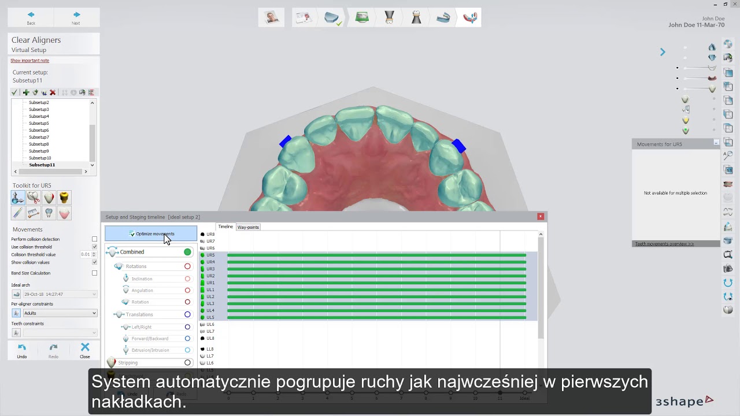Close the Setup and Staging timeline window
The image size is (740, 416).
[x=541, y=217]
